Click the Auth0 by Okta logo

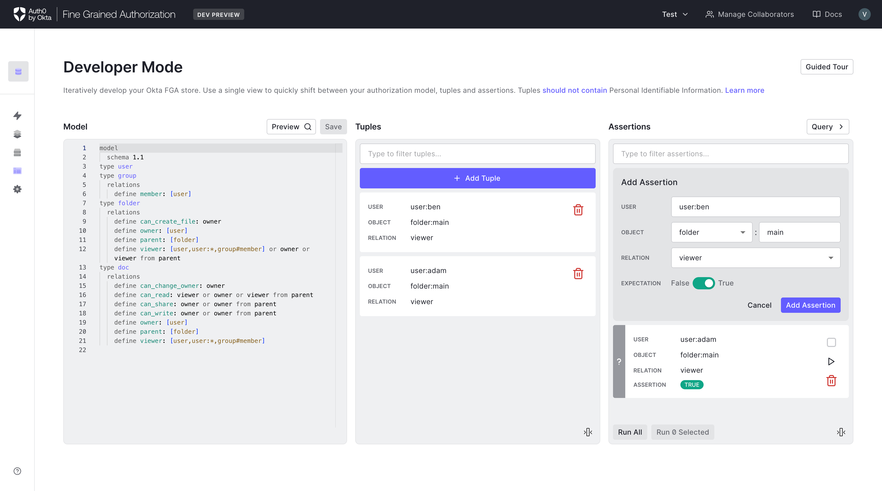32,14
